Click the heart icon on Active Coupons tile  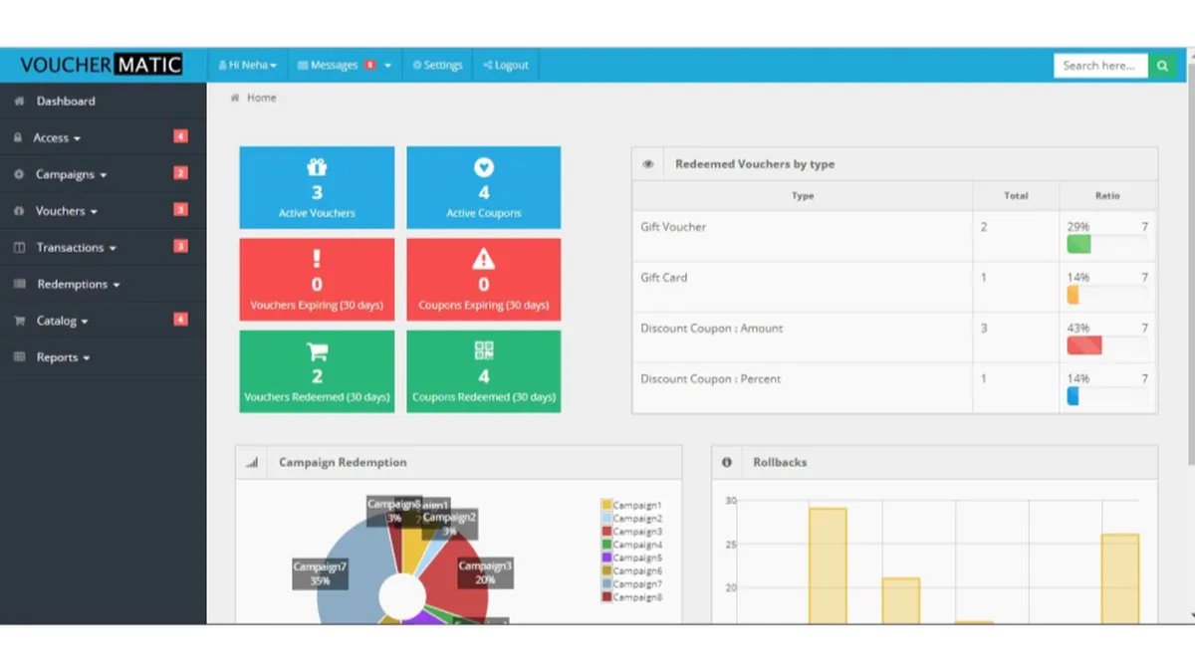(x=484, y=167)
